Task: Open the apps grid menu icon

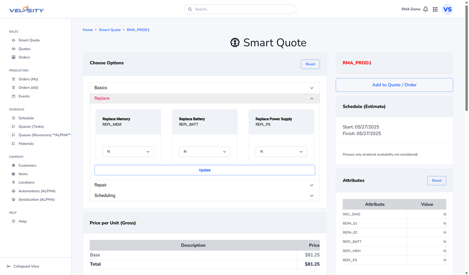Action: [x=435, y=9]
